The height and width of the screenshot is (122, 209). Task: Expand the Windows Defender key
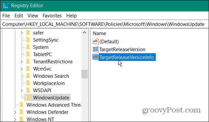coord(15,112)
